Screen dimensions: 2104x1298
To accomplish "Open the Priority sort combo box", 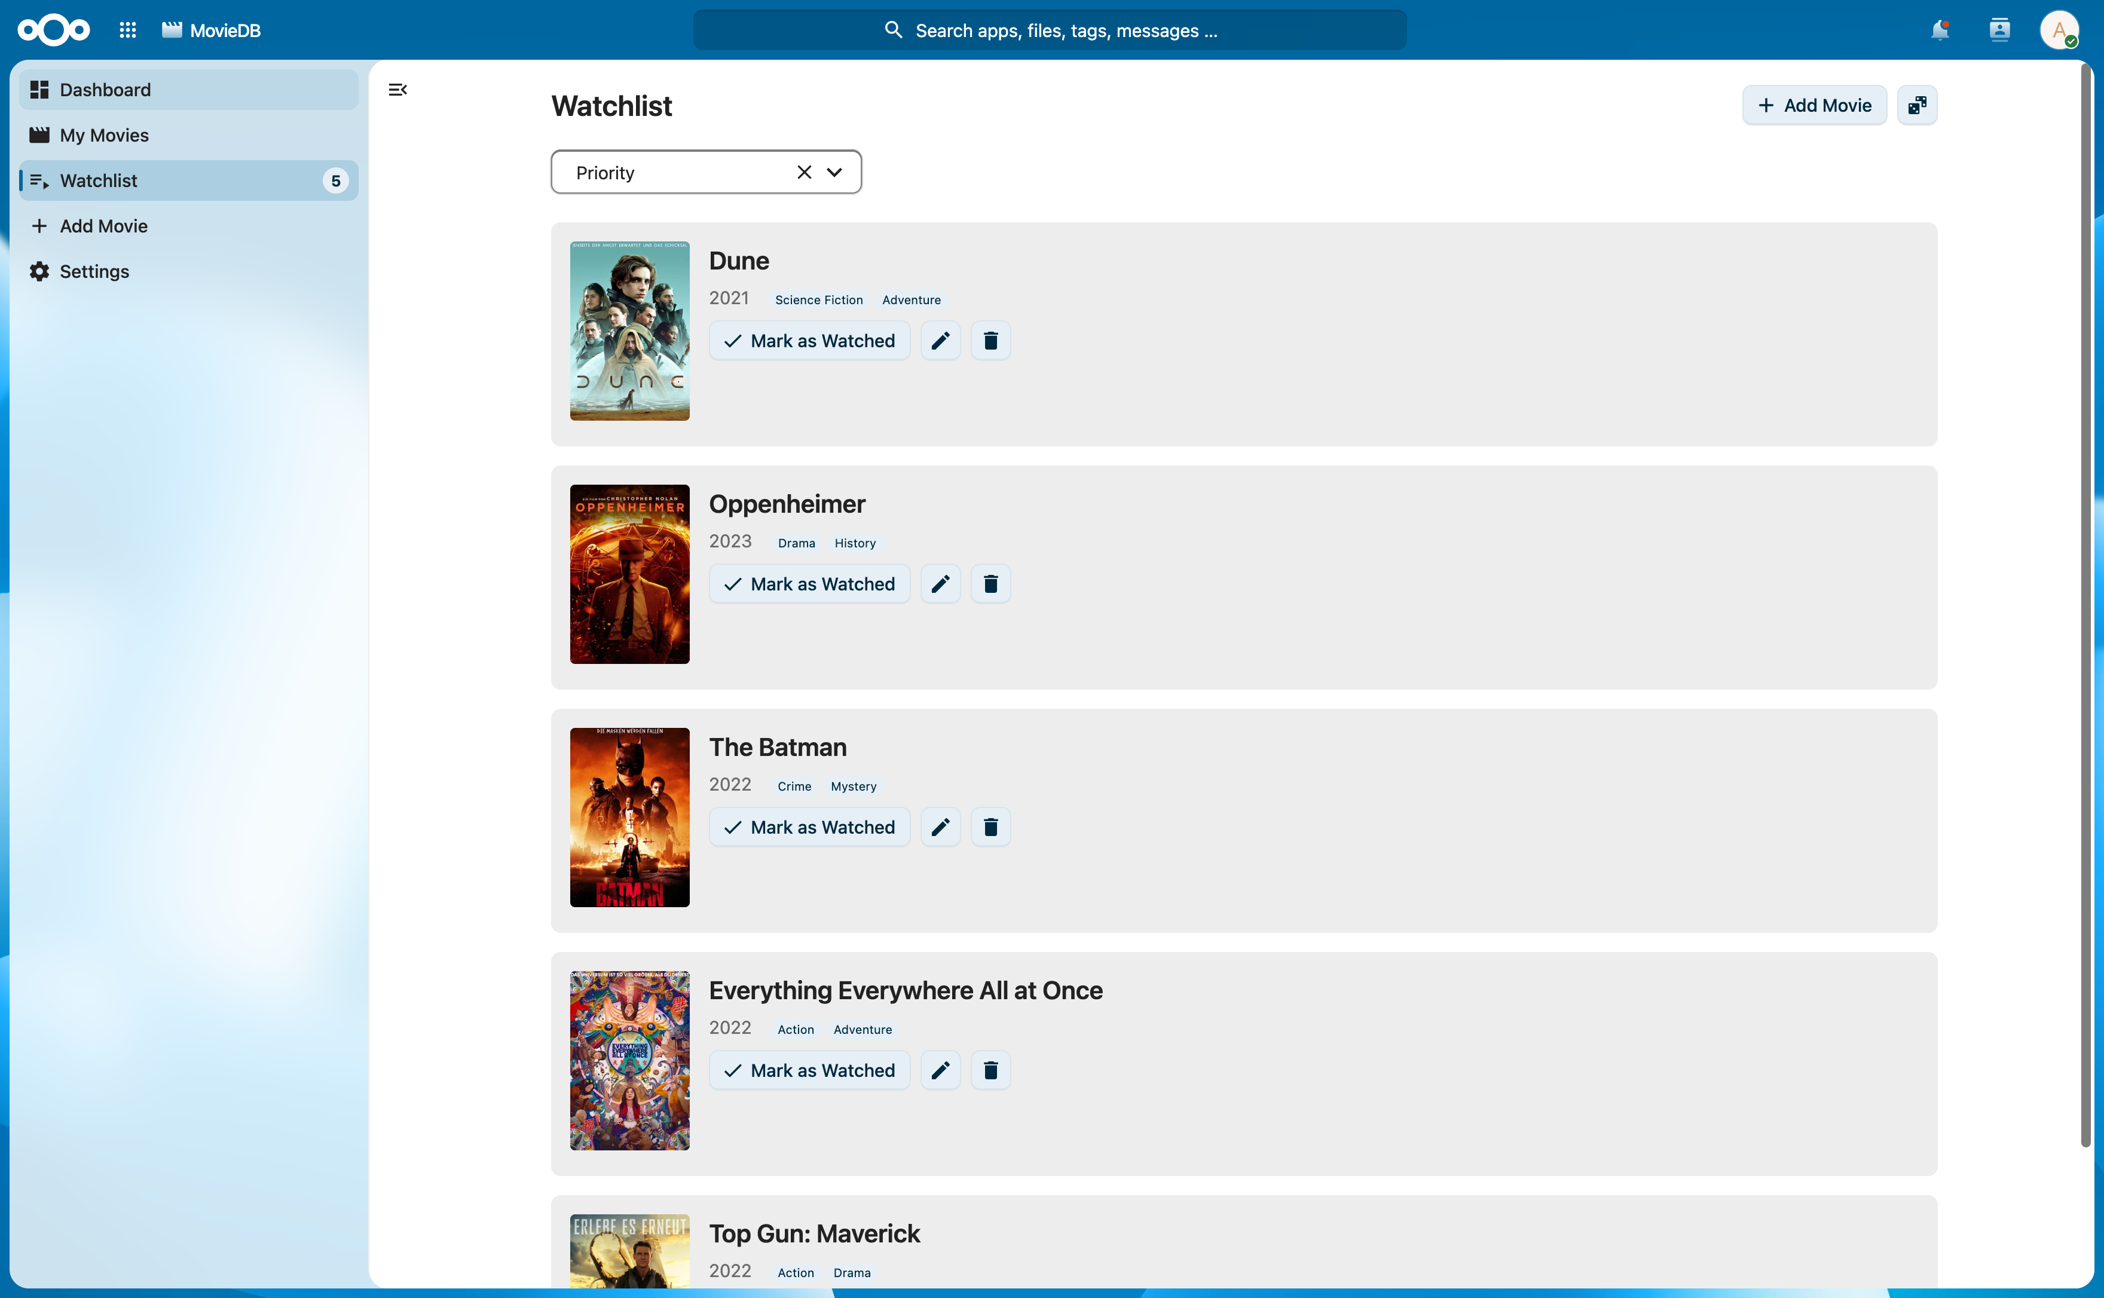I will [x=707, y=173].
